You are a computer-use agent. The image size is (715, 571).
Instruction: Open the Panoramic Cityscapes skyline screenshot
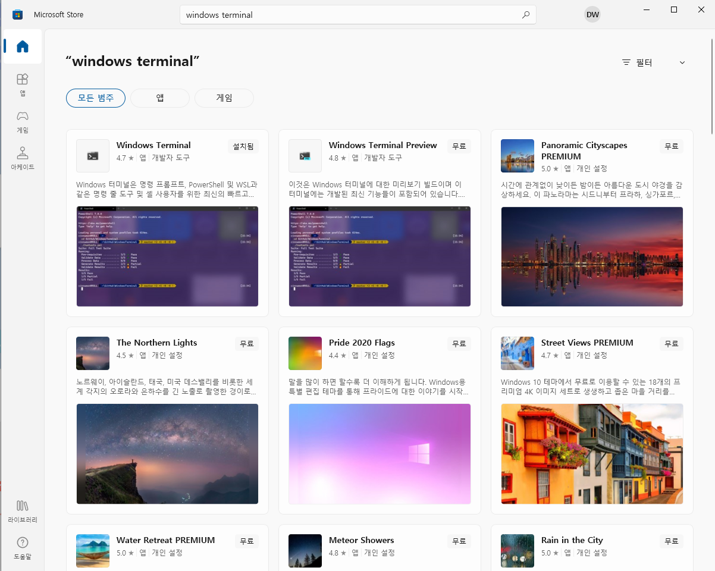click(592, 256)
